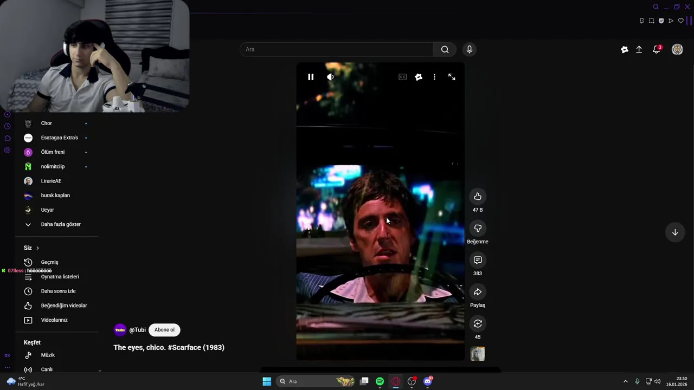Open the three-dot more options menu on video
The image size is (694, 390).
[434, 77]
